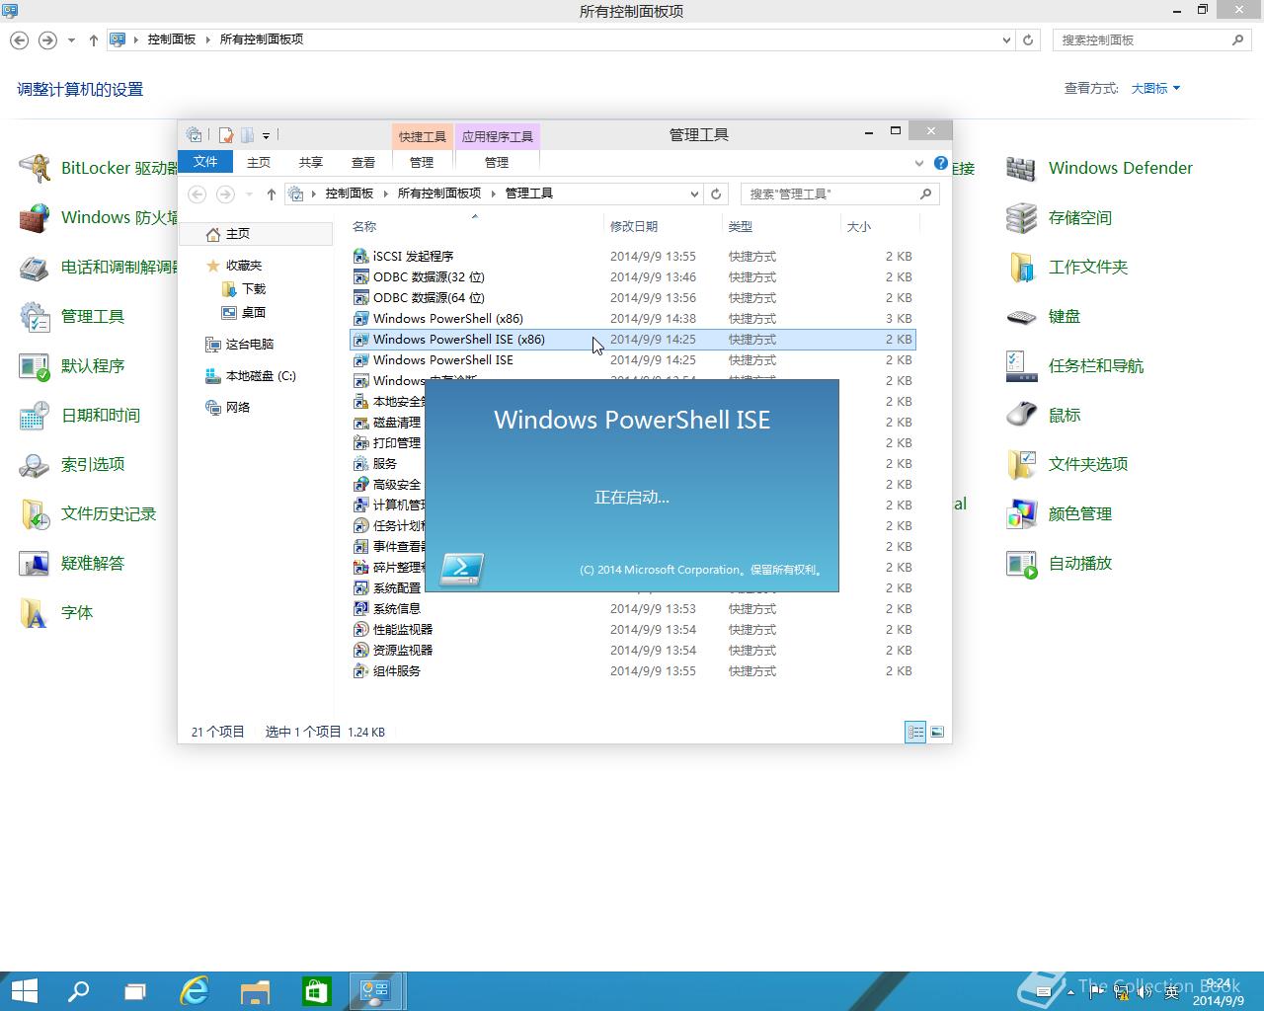Open recent locations dropdown in 管理工具
The width and height of the screenshot is (1264, 1011).
click(x=249, y=194)
